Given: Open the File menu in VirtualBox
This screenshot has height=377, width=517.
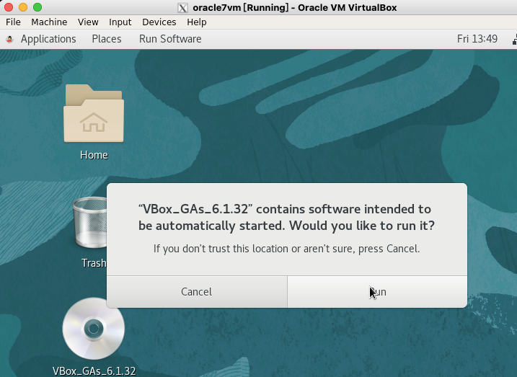Looking at the screenshot, I should (13, 22).
